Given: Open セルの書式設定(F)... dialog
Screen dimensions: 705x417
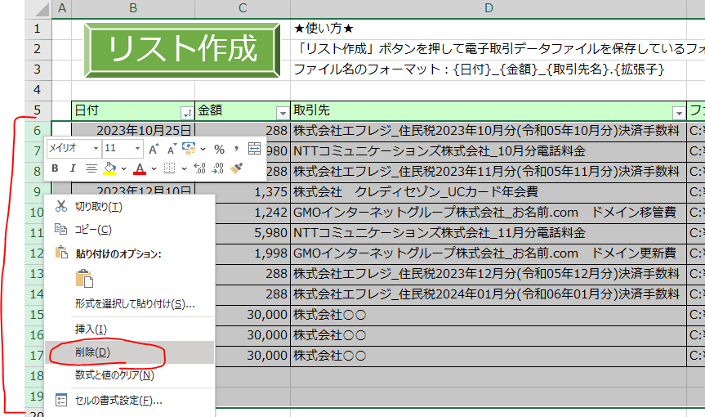Looking at the screenshot, I should coord(130,400).
